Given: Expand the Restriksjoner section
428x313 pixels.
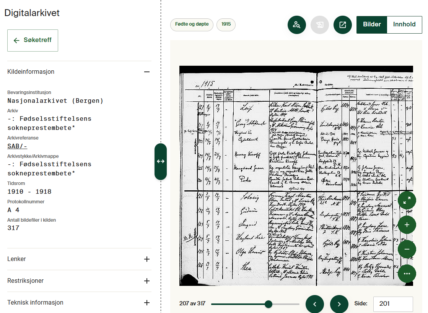Looking at the screenshot, I should click(x=146, y=281).
